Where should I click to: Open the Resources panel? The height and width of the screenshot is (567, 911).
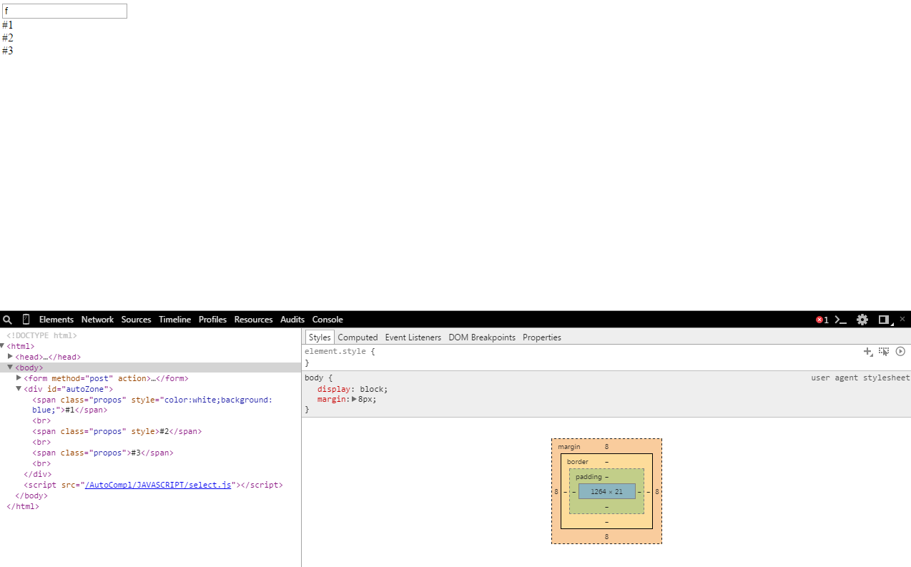[253, 320]
